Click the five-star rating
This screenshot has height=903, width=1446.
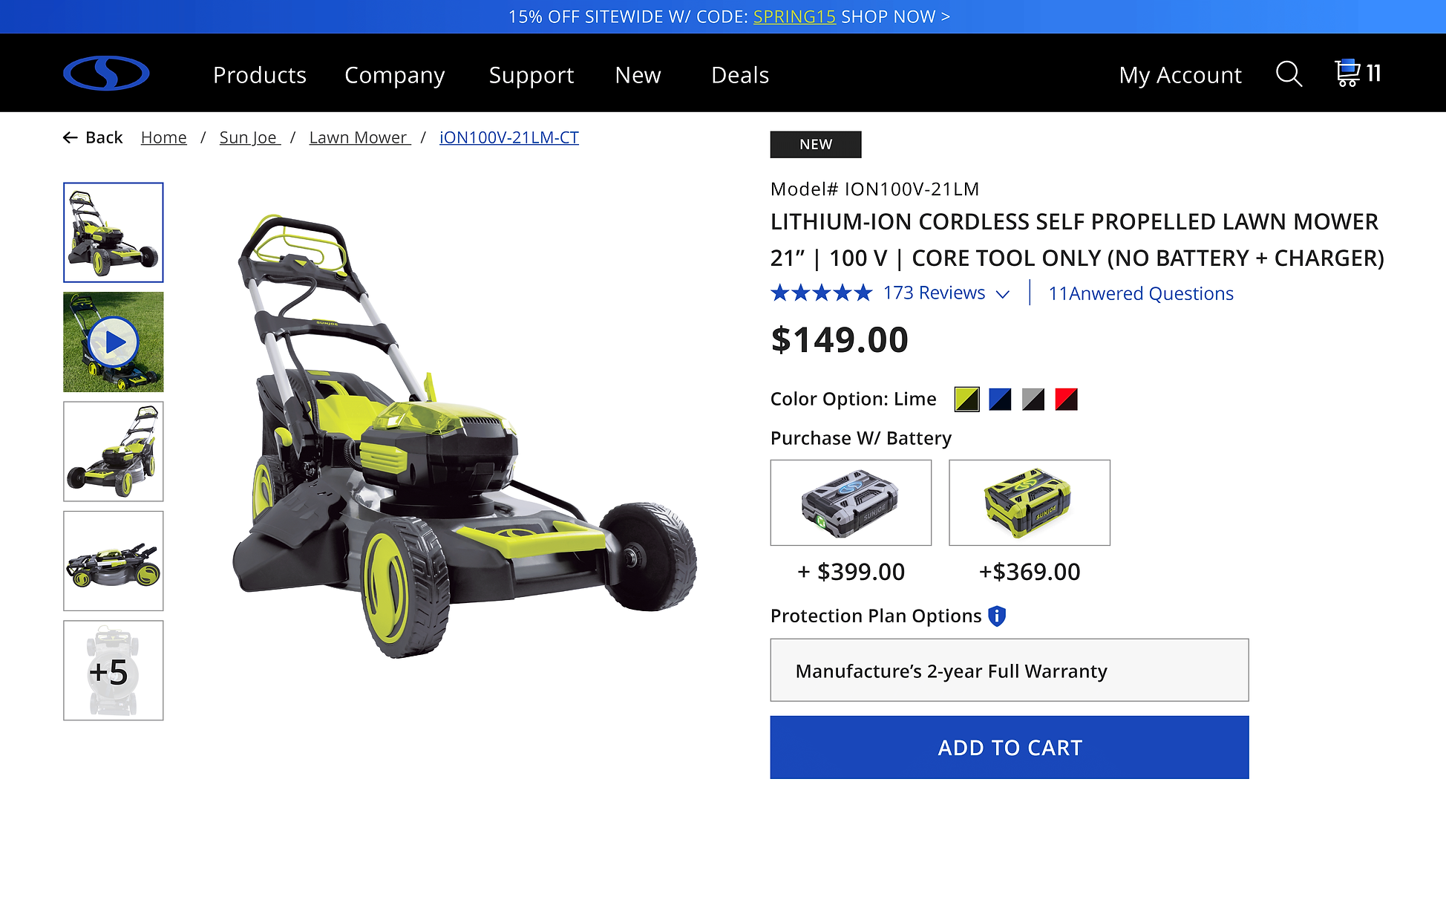[x=821, y=293]
